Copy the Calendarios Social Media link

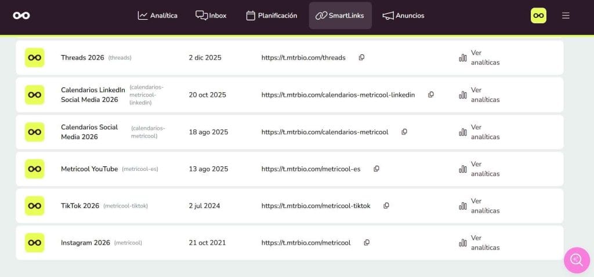pos(404,132)
